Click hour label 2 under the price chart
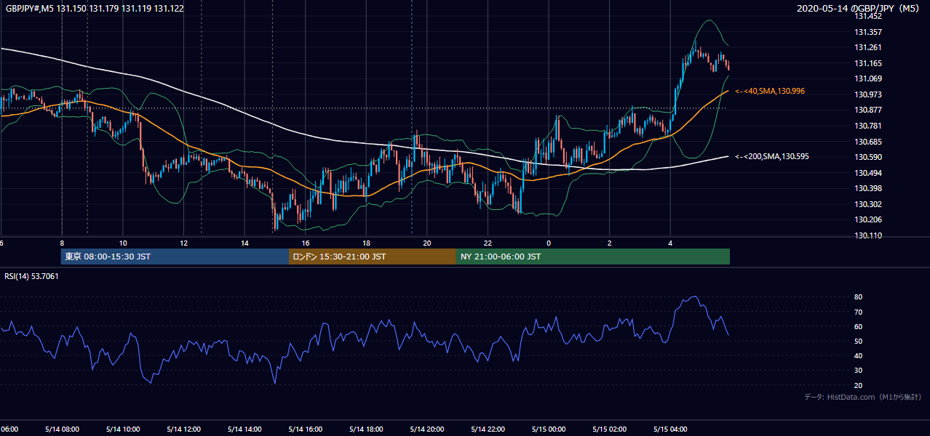Image resolution: width=930 pixels, height=436 pixels. tap(610, 243)
